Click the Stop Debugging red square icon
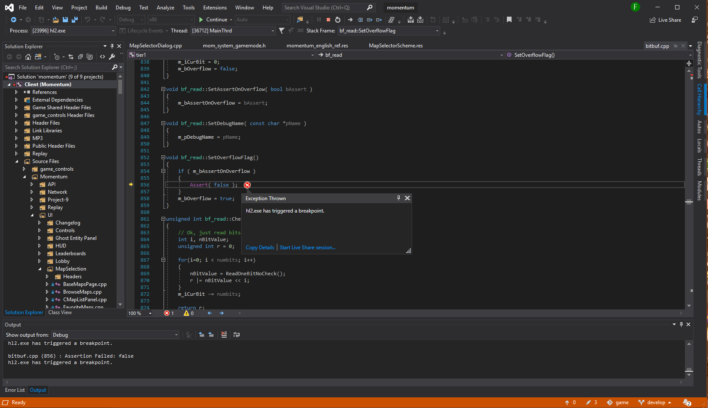Viewport: 708px width, 408px height. coord(328,20)
